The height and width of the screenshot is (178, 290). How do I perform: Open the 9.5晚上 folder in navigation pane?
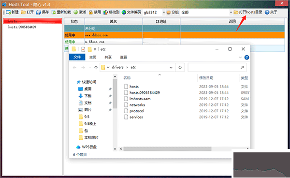click(x=90, y=124)
